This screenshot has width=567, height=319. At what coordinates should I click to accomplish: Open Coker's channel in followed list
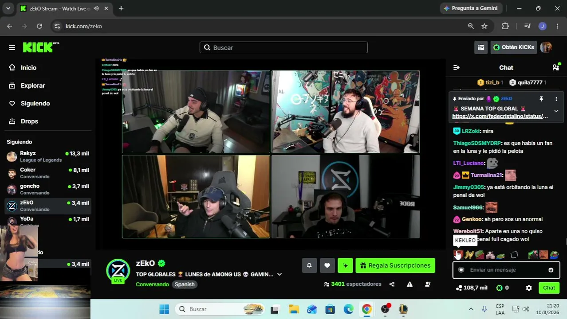[x=48, y=173]
